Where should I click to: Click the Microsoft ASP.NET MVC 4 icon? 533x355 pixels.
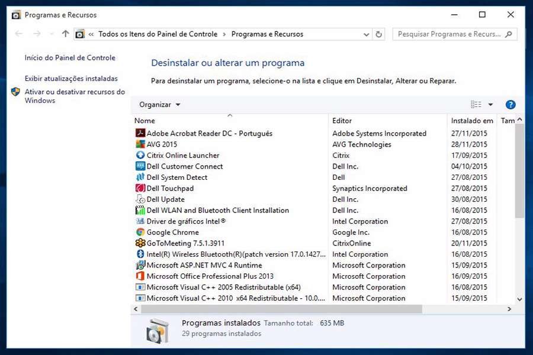pyautogui.click(x=140, y=265)
